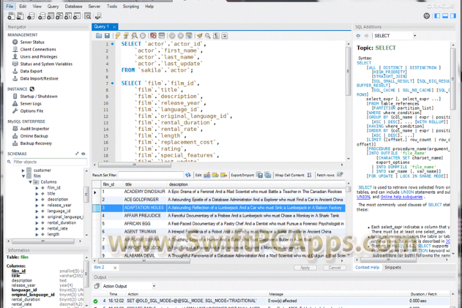Delete selected rows in result grid

pos(224,175)
